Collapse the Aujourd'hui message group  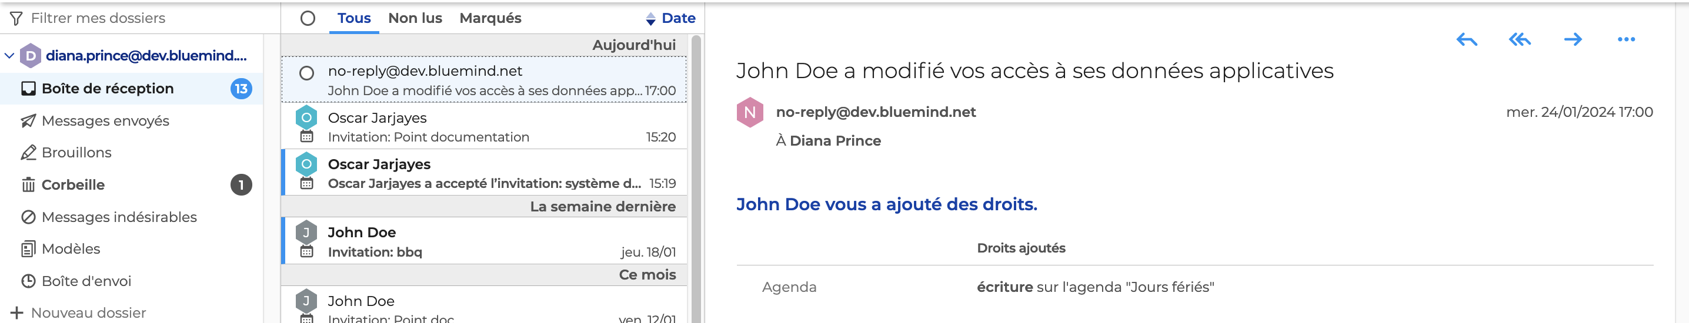(x=633, y=45)
